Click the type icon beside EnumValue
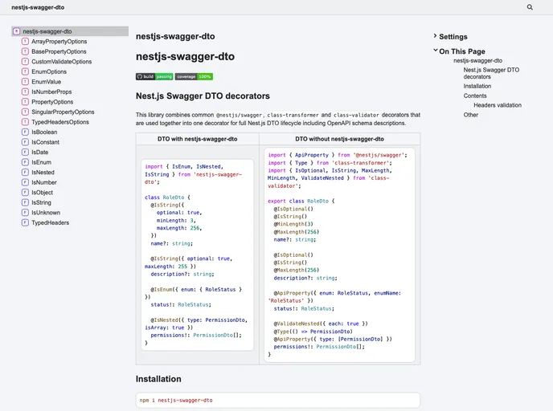553x411 pixels. pyautogui.click(x=25, y=82)
